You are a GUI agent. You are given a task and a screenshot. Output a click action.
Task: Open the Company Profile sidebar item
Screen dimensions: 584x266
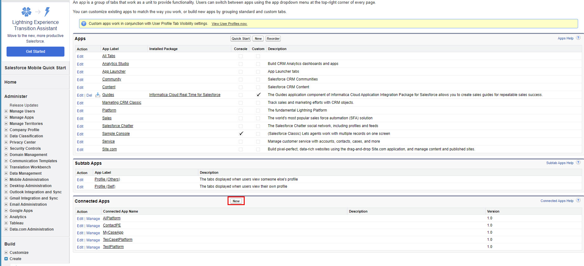pyautogui.click(x=24, y=130)
